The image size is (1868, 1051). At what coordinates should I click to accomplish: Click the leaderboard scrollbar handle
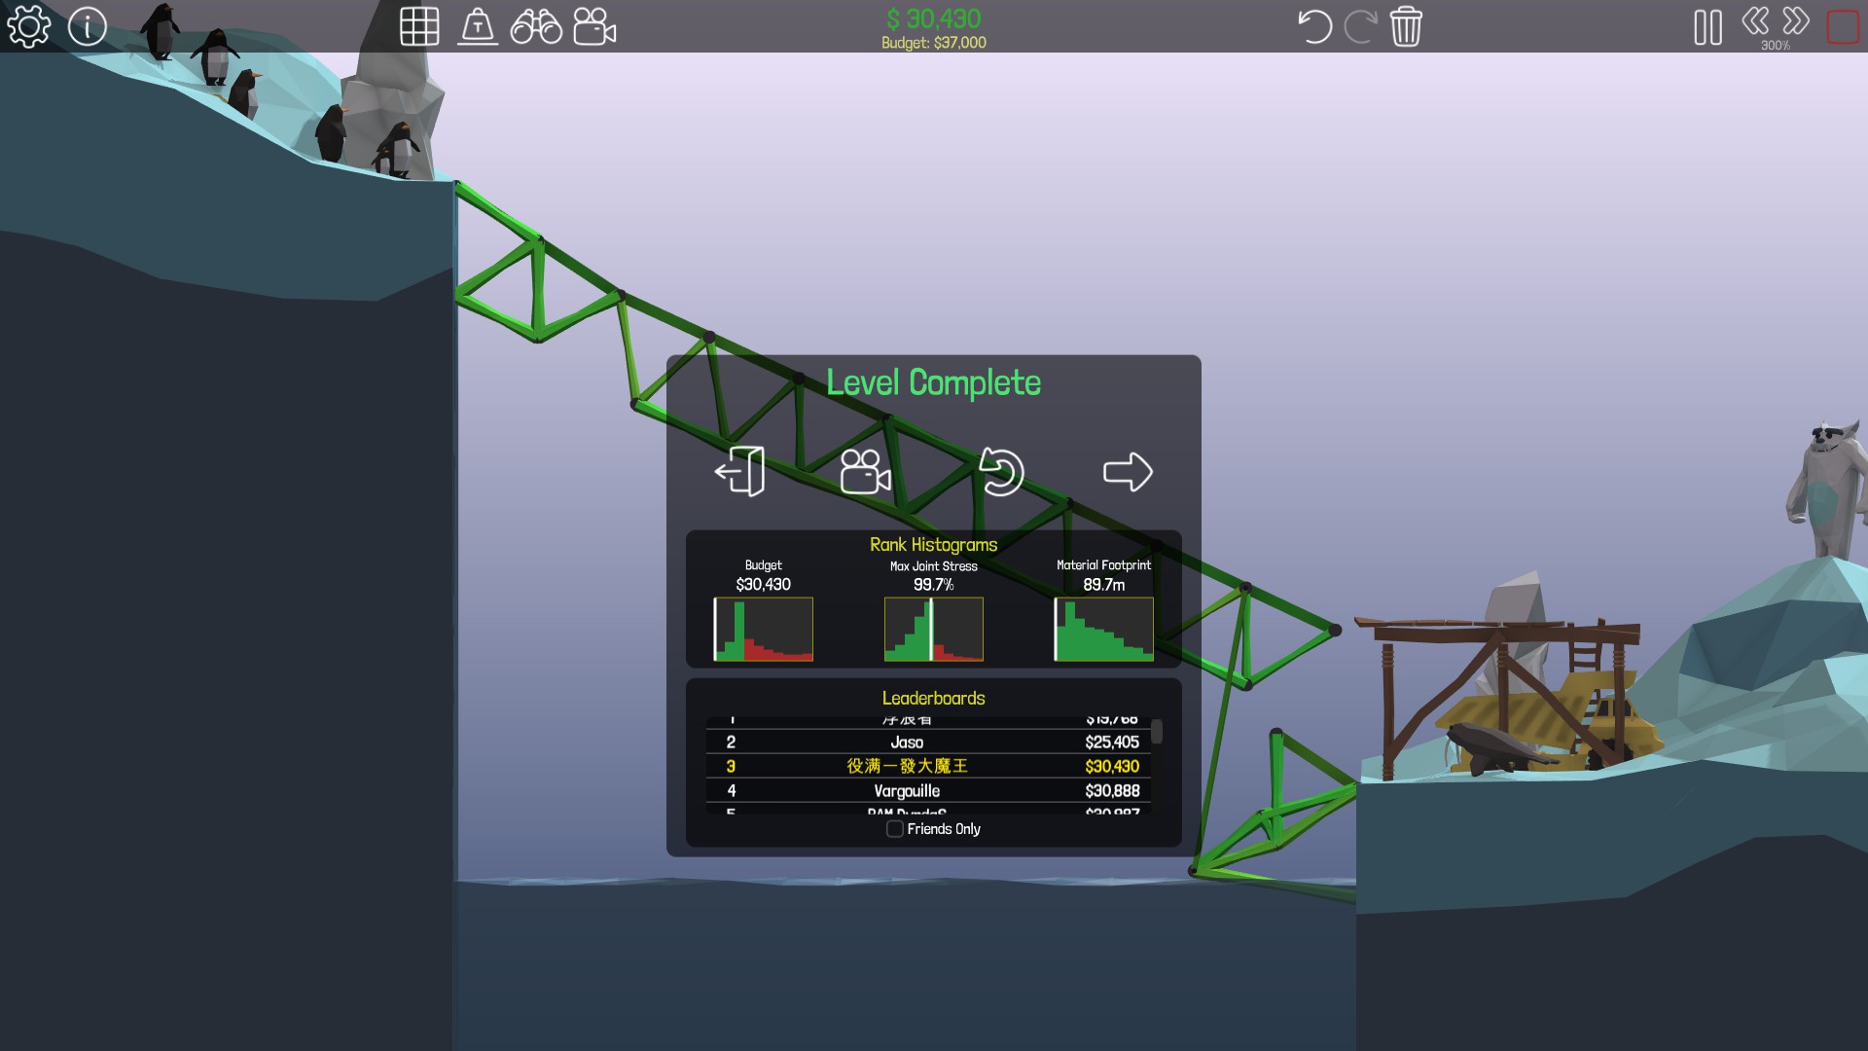tap(1157, 732)
